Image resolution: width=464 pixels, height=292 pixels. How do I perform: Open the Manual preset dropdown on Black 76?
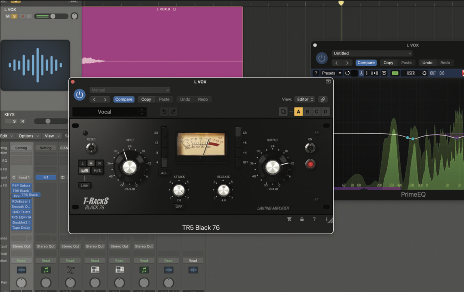click(x=130, y=89)
